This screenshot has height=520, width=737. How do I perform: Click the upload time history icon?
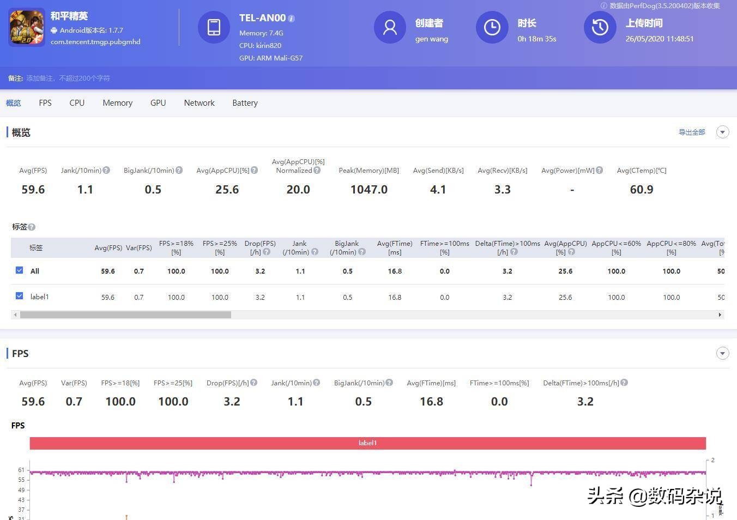600,27
